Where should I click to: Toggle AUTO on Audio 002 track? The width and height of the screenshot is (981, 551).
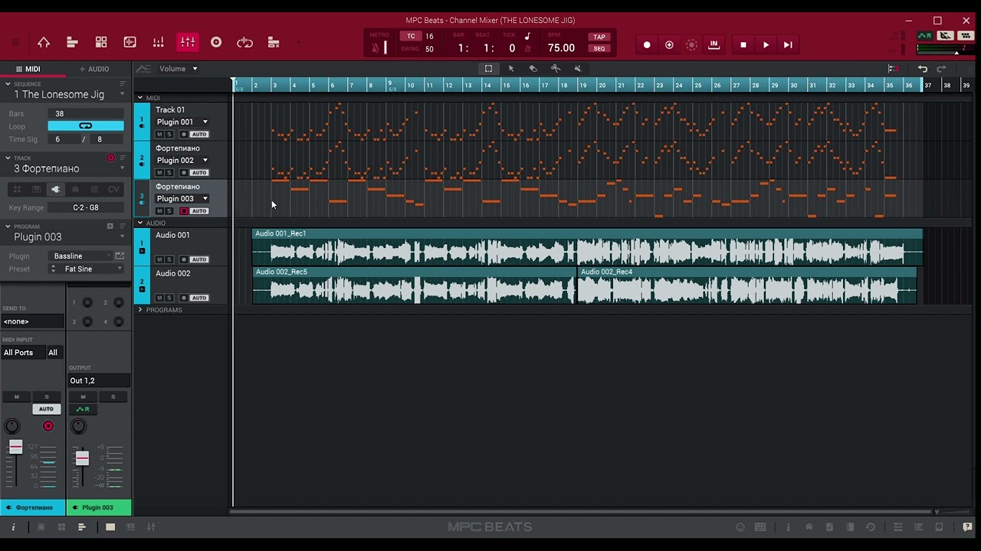tap(199, 298)
